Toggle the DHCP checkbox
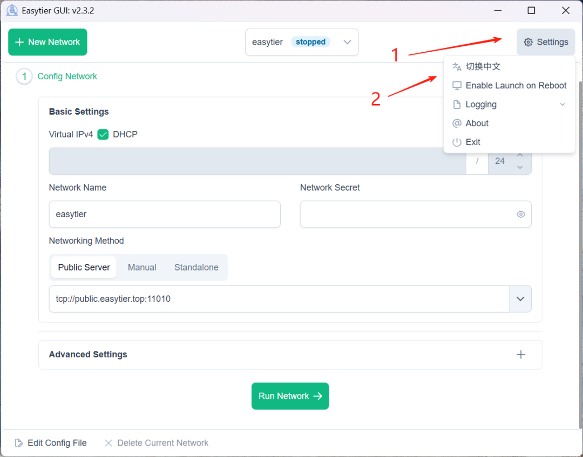The image size is (583, 457). [103, 134]
